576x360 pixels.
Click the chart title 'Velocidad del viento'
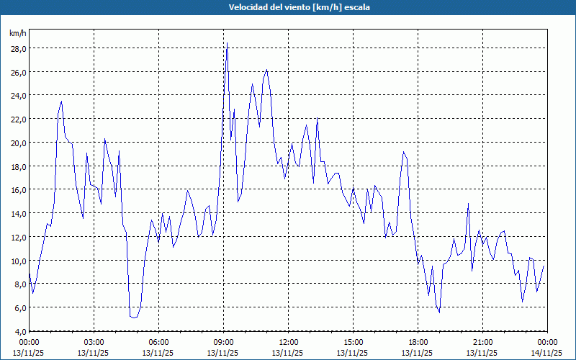pos(287,7)
